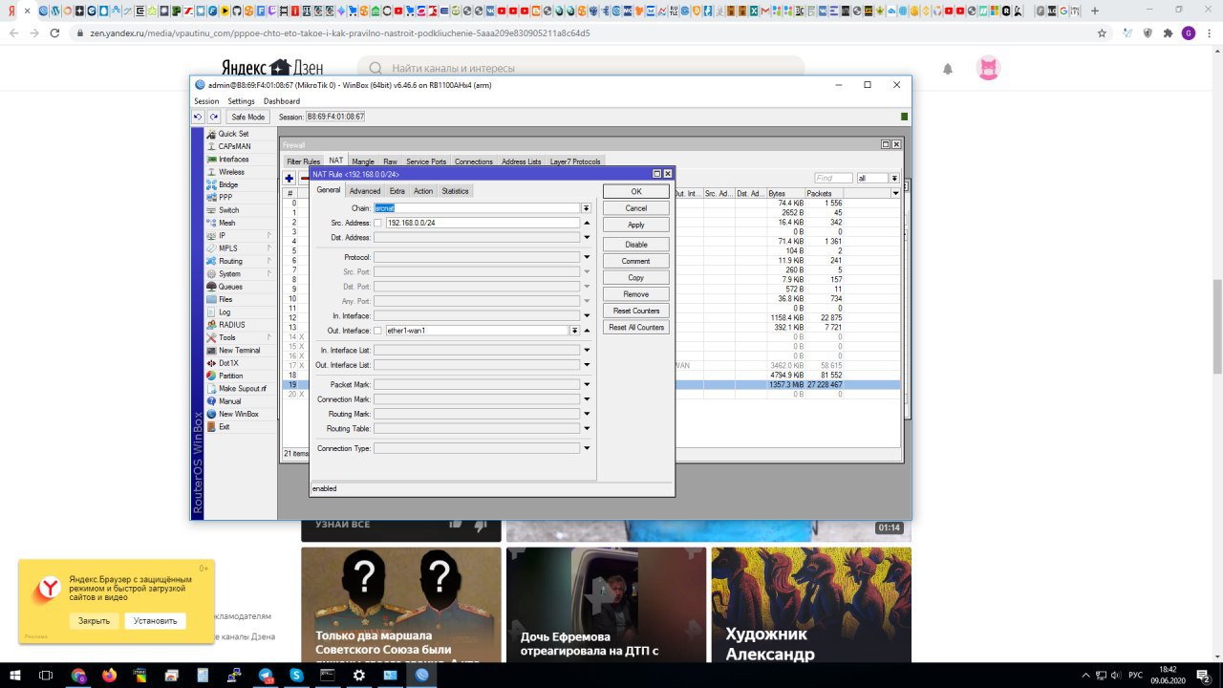This screenshot has width=1223, height=688.
Task: Open Bridge in the WinBox sidebar
Action: pyautogui.click(x=228, y=184)
